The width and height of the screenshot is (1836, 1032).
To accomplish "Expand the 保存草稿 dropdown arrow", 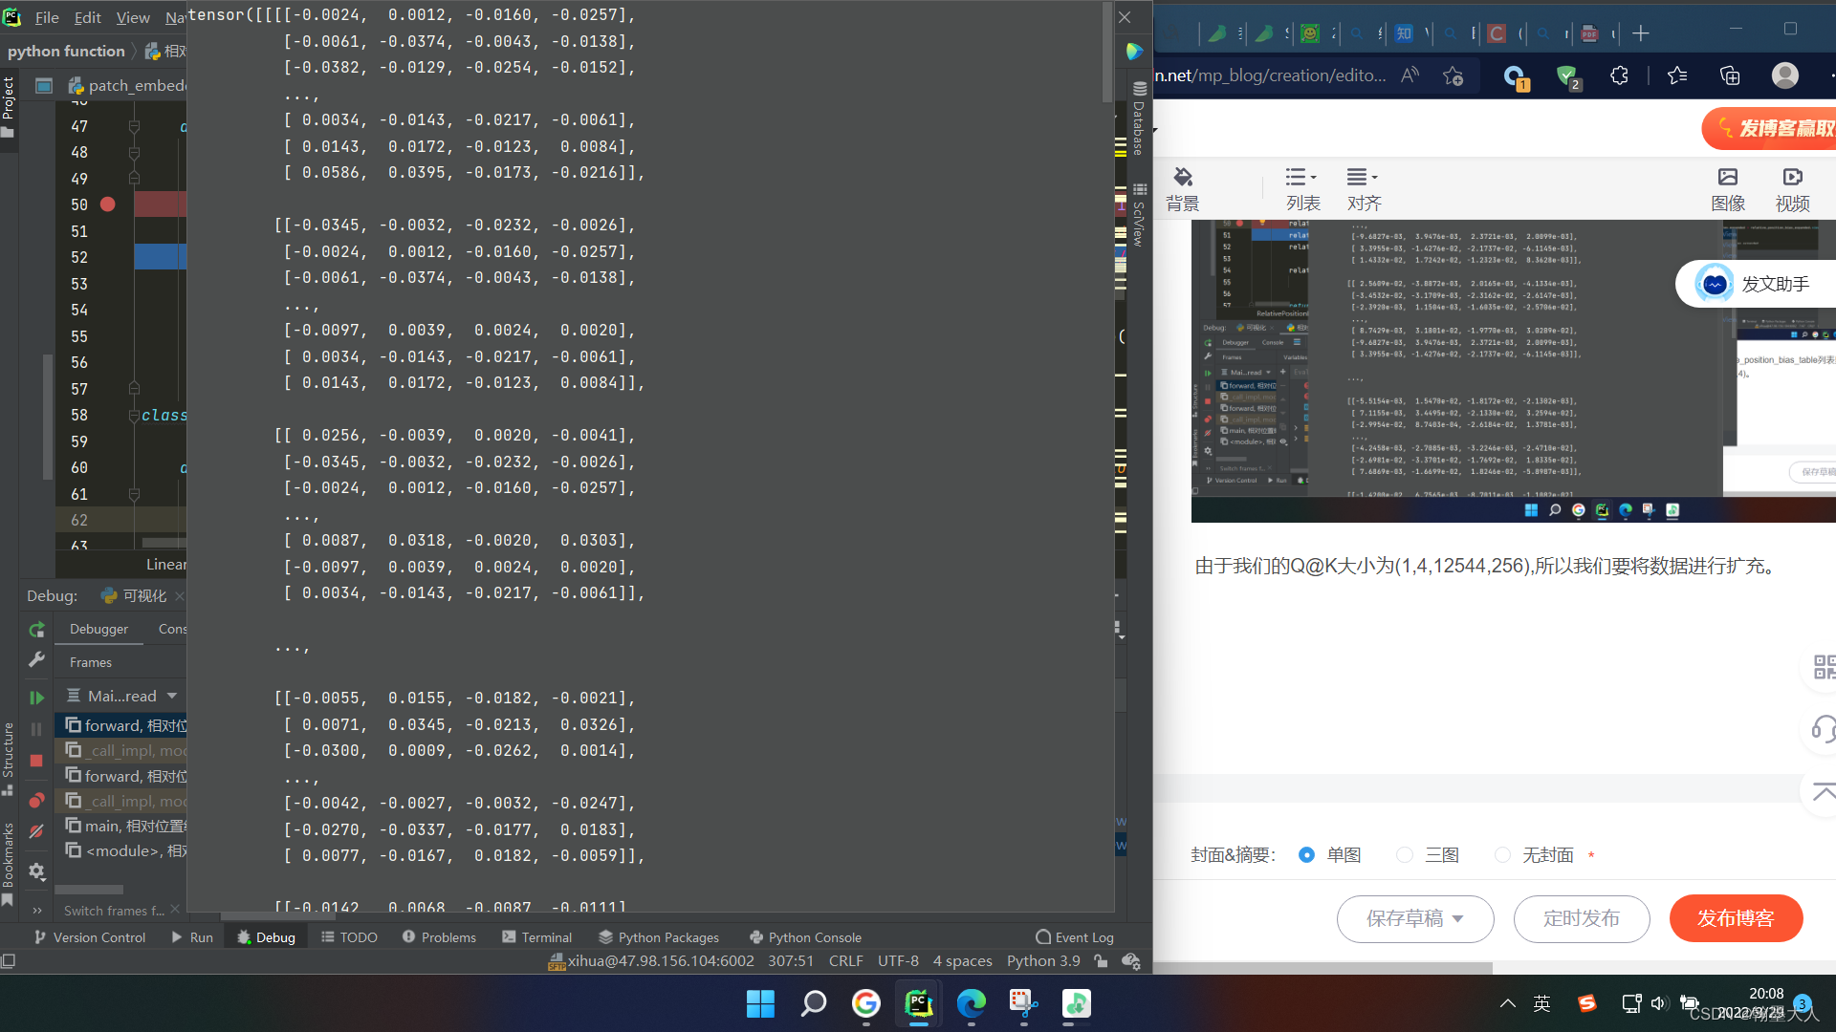I will click(1458, 918).
